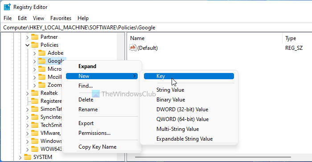Expand the SimonTatham key

click(x=27, y=109)
